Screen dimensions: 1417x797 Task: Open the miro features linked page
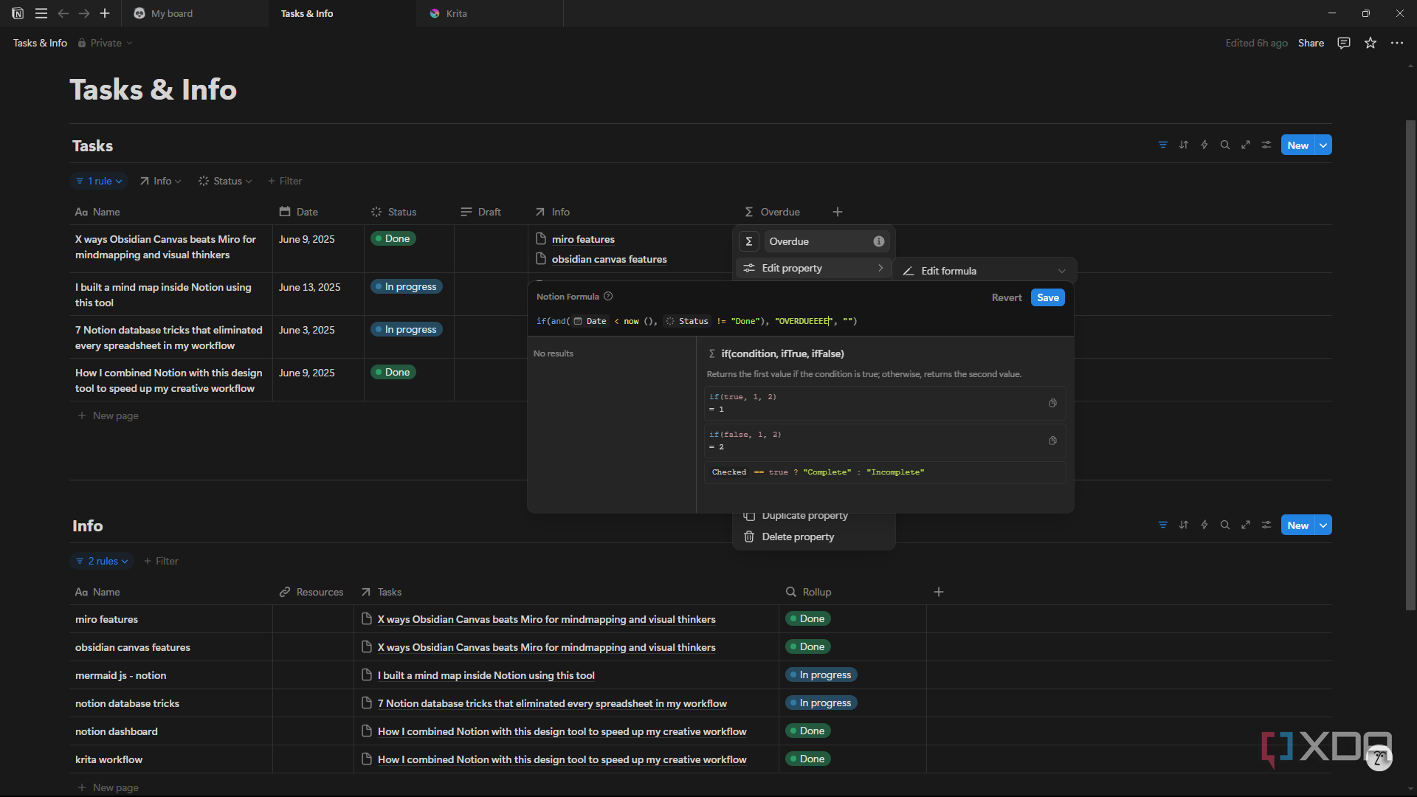pos(583,239)
